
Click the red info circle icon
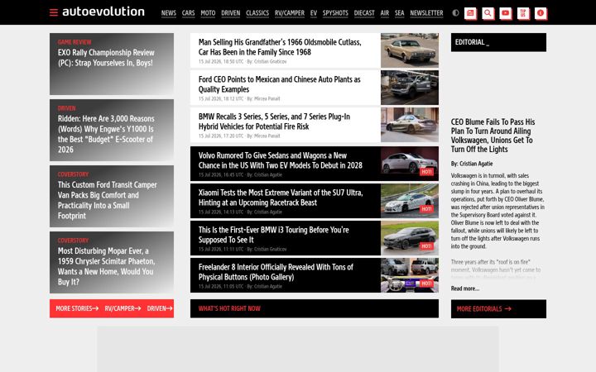pyautogui.click(x=541, y=13)
